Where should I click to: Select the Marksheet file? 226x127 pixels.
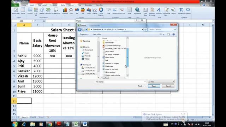[x=108, y=66]
